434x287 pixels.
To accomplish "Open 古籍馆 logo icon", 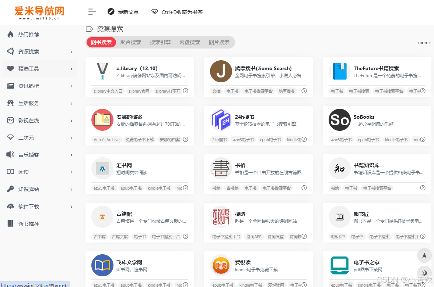I will pos(102,217).
